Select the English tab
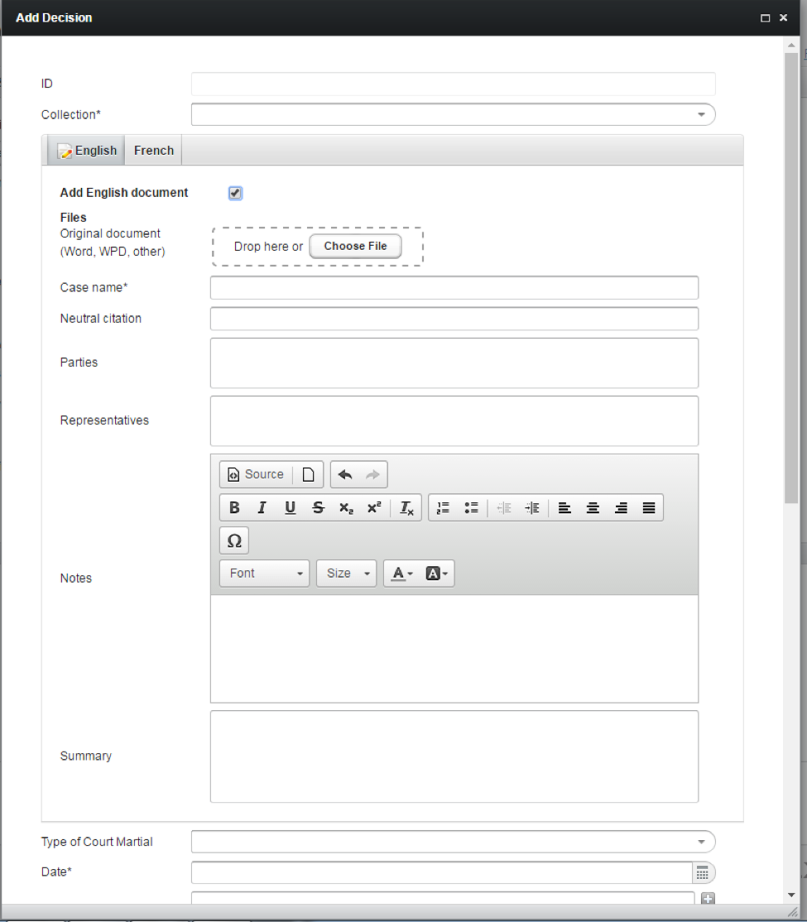Image resolution: width=807 pixels, height=922 pixels. (x=87, y=151)
